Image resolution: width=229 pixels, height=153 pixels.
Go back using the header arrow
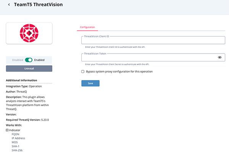click(x=9, y=5)
